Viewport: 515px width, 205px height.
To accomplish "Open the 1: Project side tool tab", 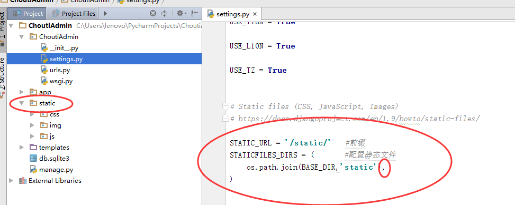I will point(3,30).
